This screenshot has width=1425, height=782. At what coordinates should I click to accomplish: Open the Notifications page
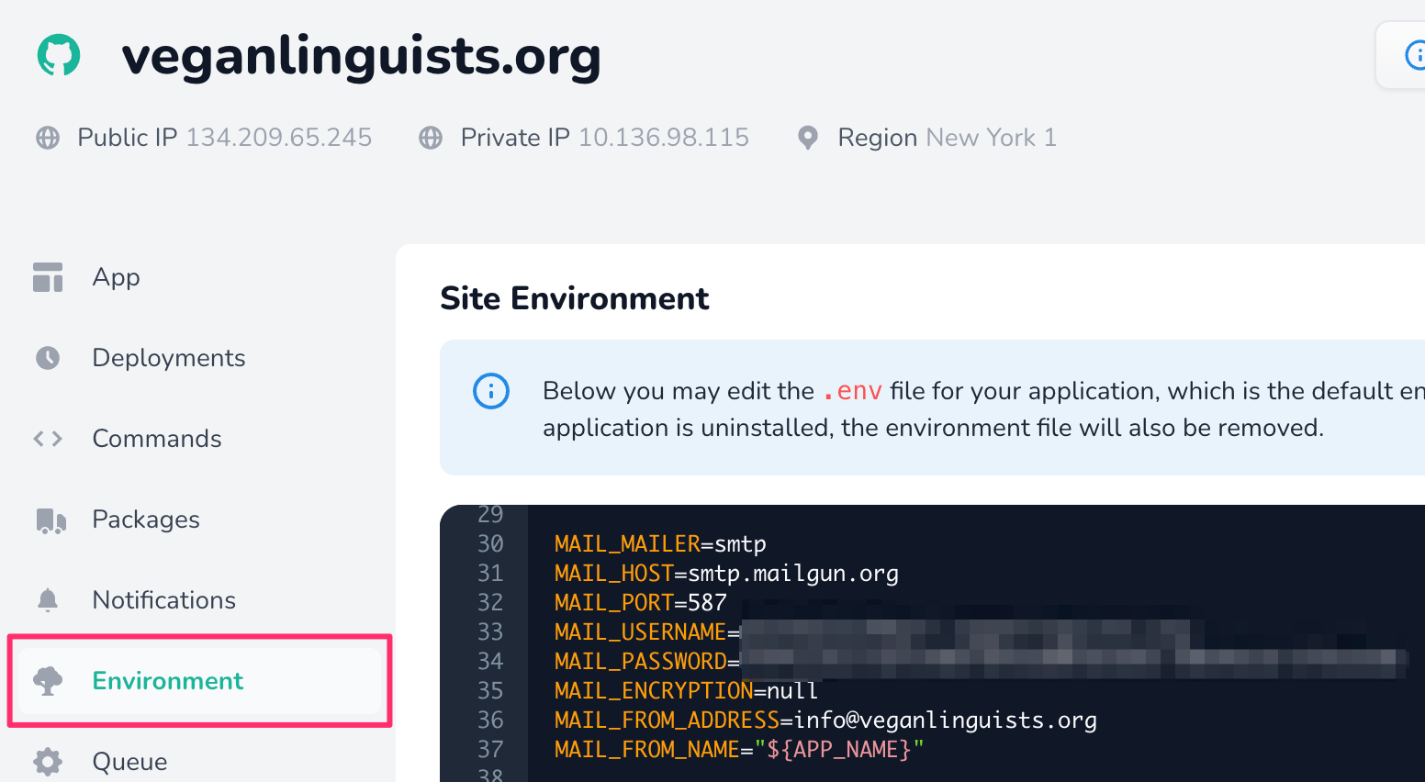(163, 599)
